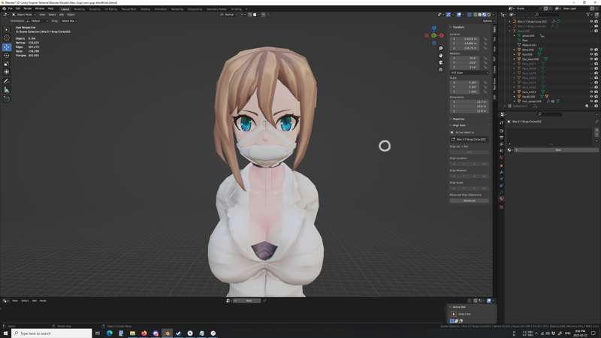Select the Annotate pencil tool
Viewport: 601px width, 338px height.
7,81
